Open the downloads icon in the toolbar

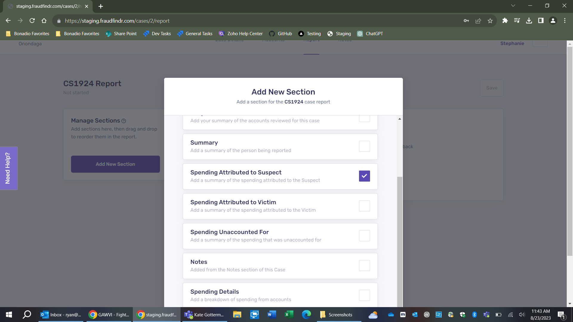pos(529,21)
